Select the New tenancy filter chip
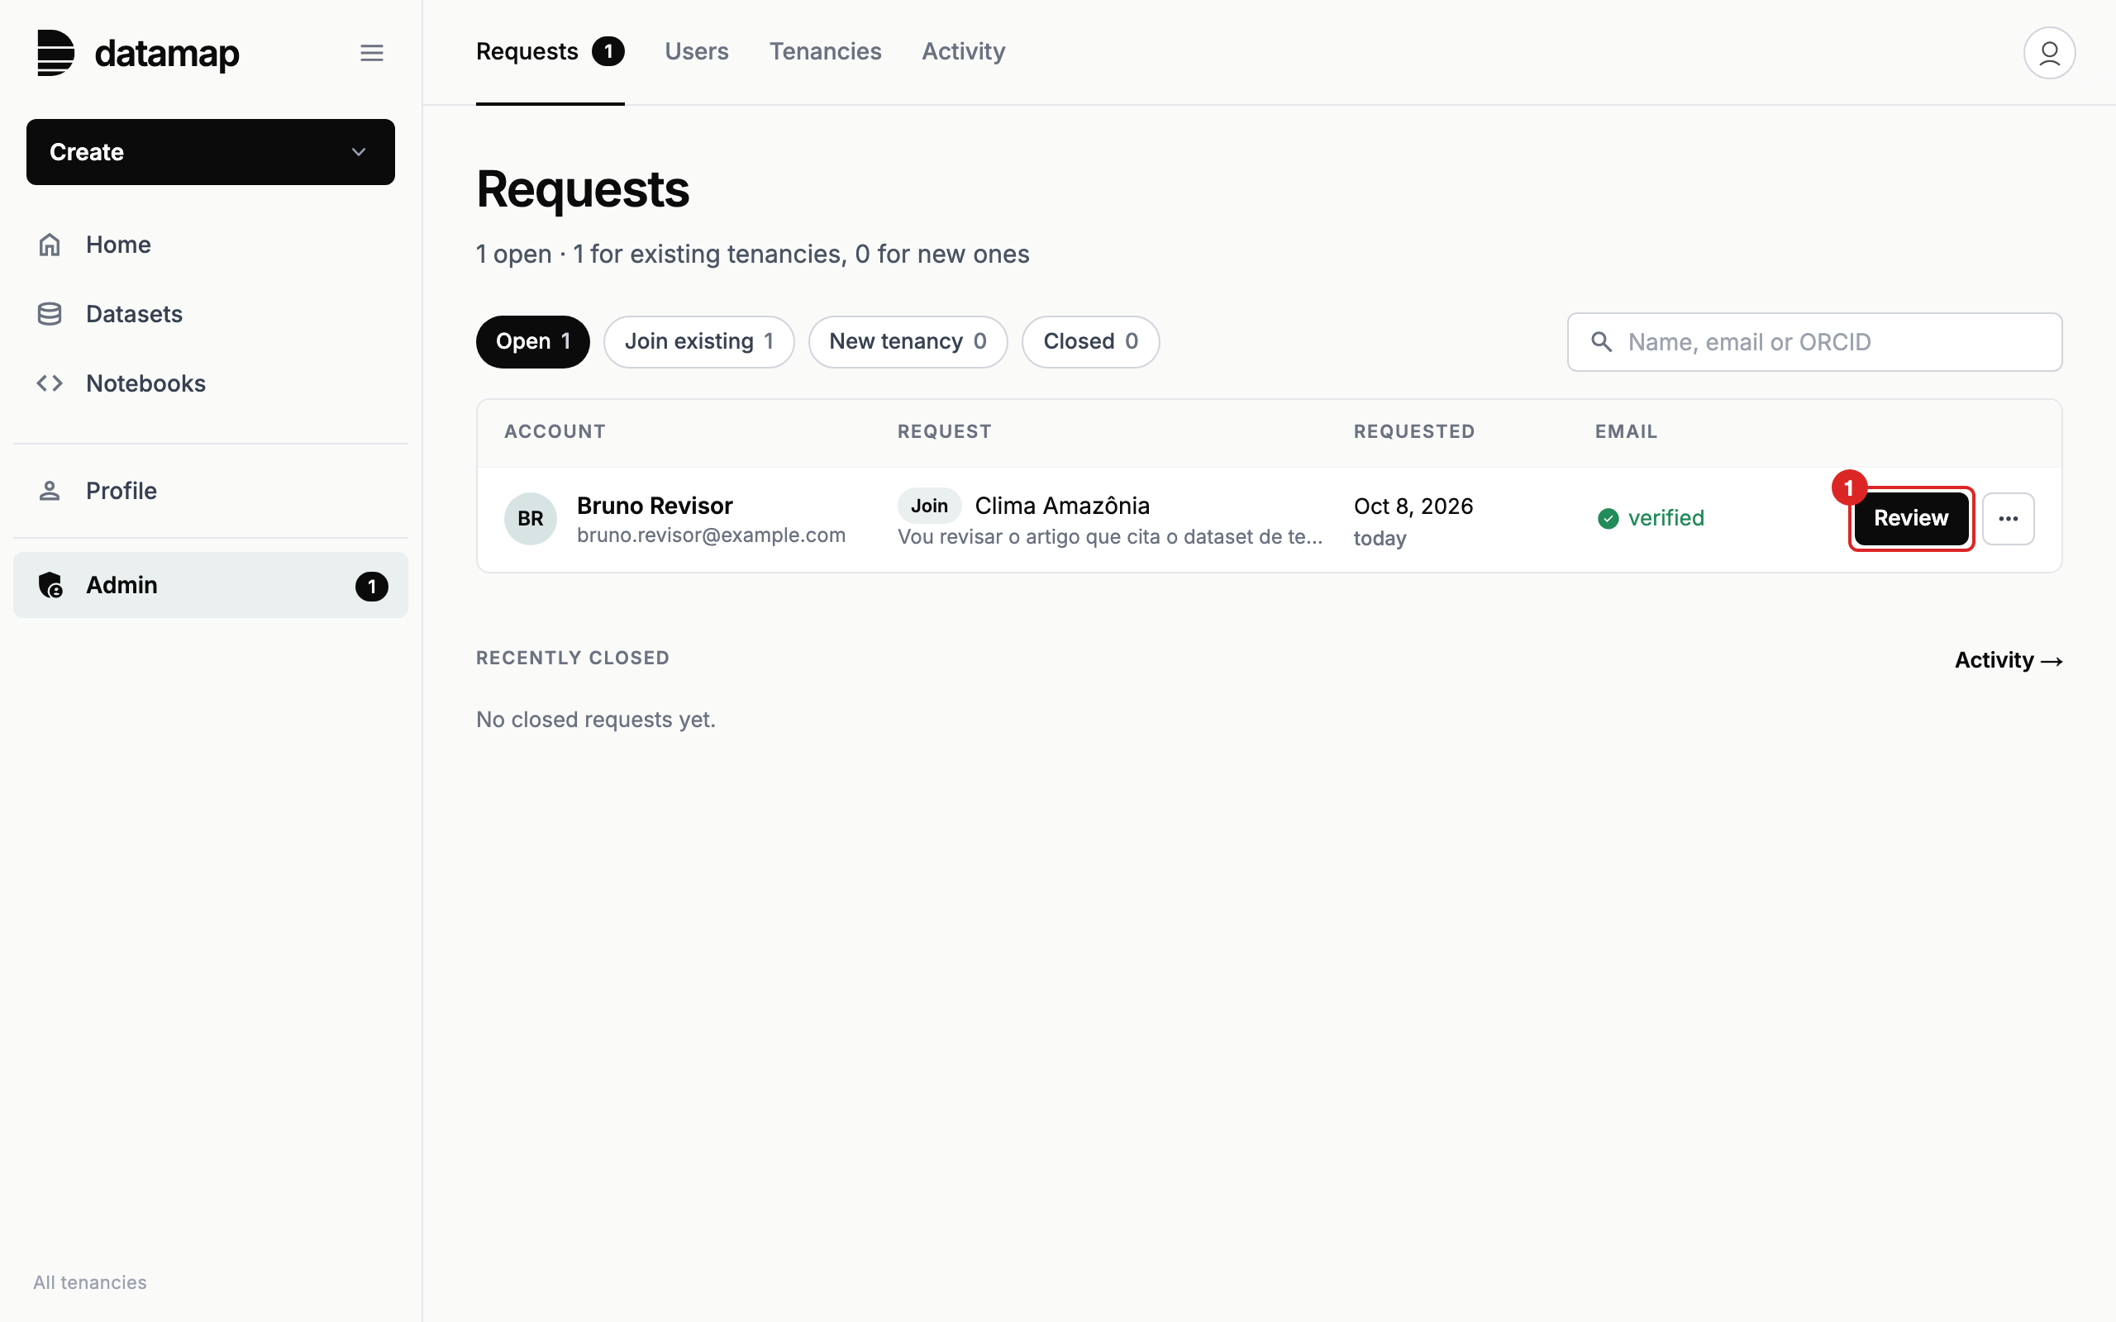This screenshot has width=2116, height=1322. tap(908, 342)
